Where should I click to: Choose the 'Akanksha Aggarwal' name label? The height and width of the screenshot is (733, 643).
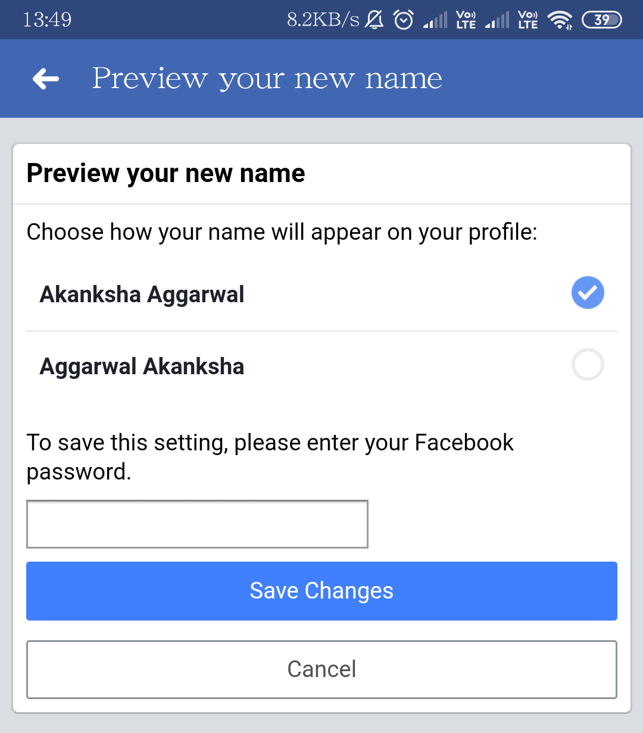point(142,295)
